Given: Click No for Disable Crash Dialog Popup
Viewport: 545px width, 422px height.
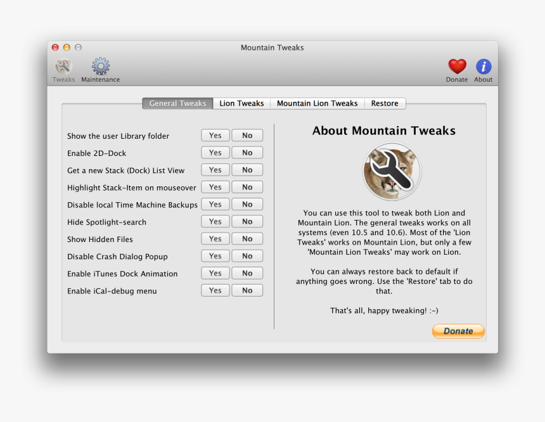Looking at the screenshot, I should (247, 255).
